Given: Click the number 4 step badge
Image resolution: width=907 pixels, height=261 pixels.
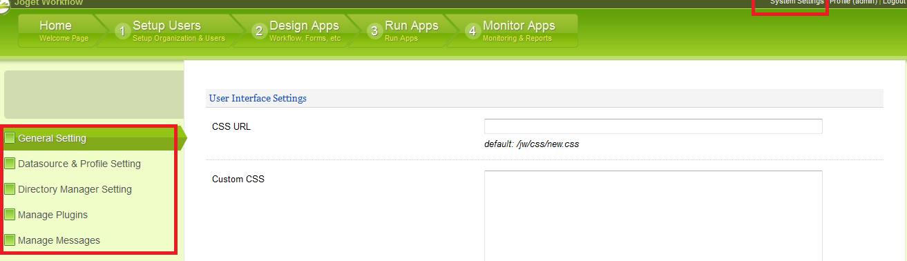Looking at the screenshot, I should coord(472,31).
